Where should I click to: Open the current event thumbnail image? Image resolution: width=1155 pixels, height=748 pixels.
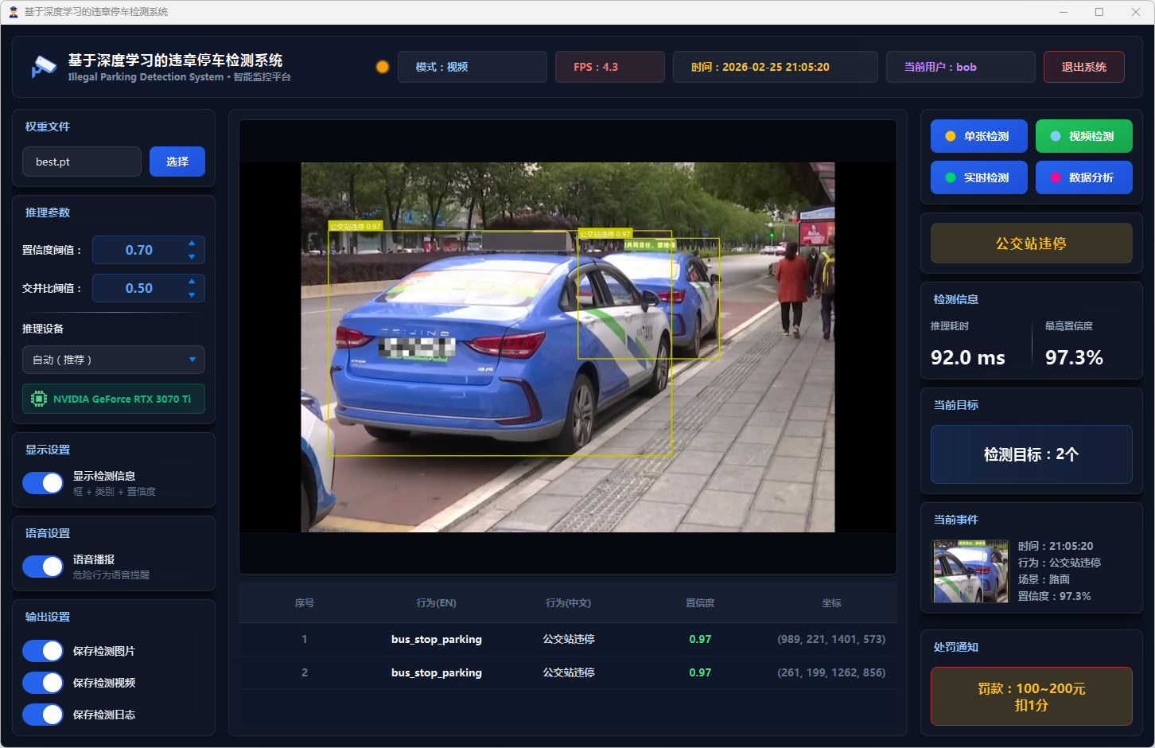pos(970,571)
